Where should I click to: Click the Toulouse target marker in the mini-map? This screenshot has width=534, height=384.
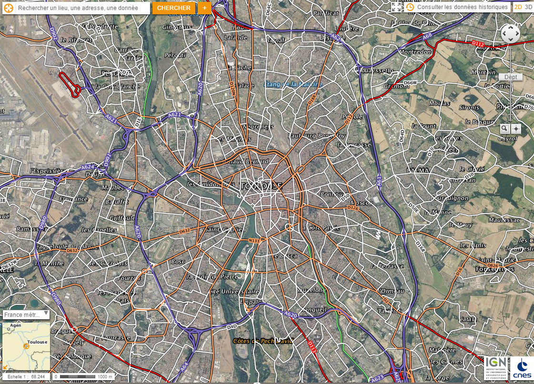tap(26, 346)
